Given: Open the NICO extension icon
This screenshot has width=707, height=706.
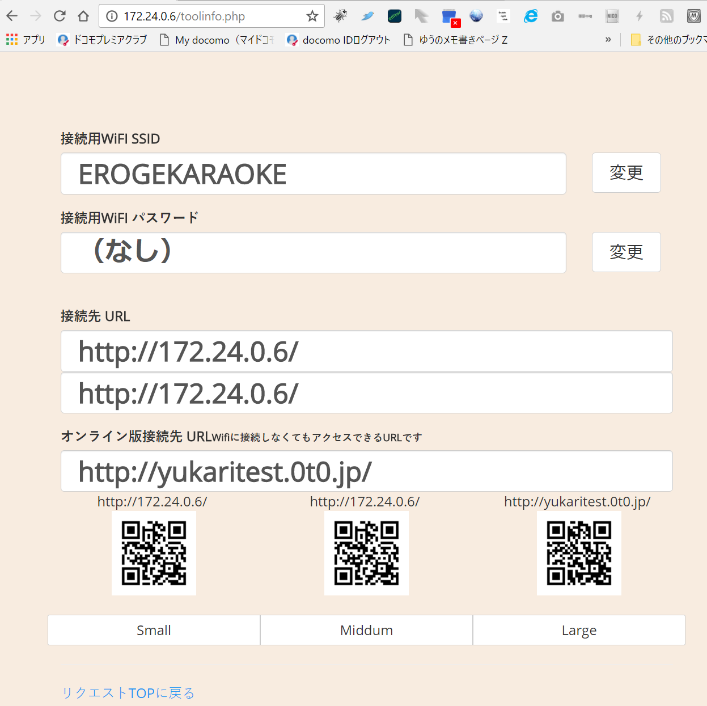Looking at the screenshot, I should coord(612,16).
